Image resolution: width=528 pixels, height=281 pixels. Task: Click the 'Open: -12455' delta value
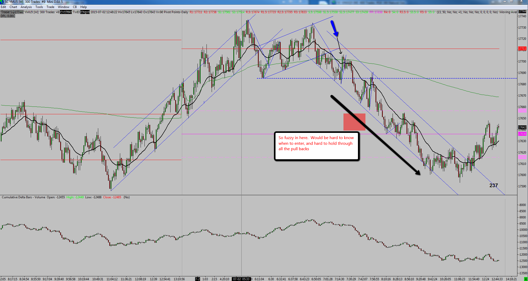pyautogui.click(x=56, y=197)
